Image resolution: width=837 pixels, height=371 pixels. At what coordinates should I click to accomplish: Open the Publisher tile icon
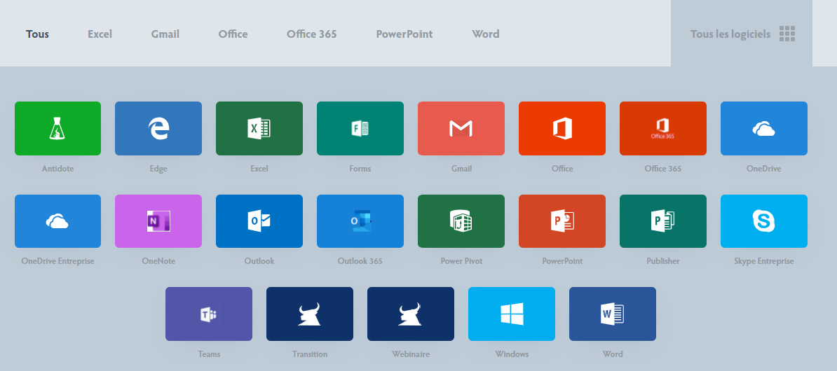pyautogui.click(x=663, y=221)
